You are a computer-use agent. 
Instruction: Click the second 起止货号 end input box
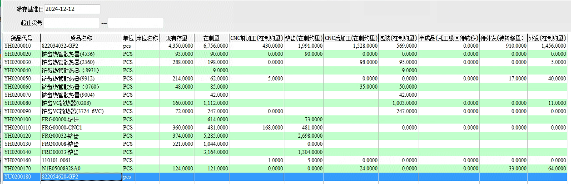pos(135,23)
